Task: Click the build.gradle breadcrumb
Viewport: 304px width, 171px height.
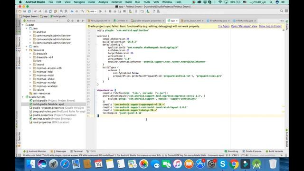Action: pyautogui.click(x=58, y=17)
